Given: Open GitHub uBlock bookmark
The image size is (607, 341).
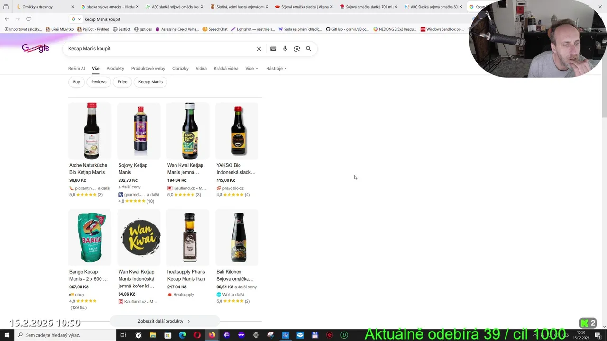Looking at the screenshot, I should tap(347, 29).
